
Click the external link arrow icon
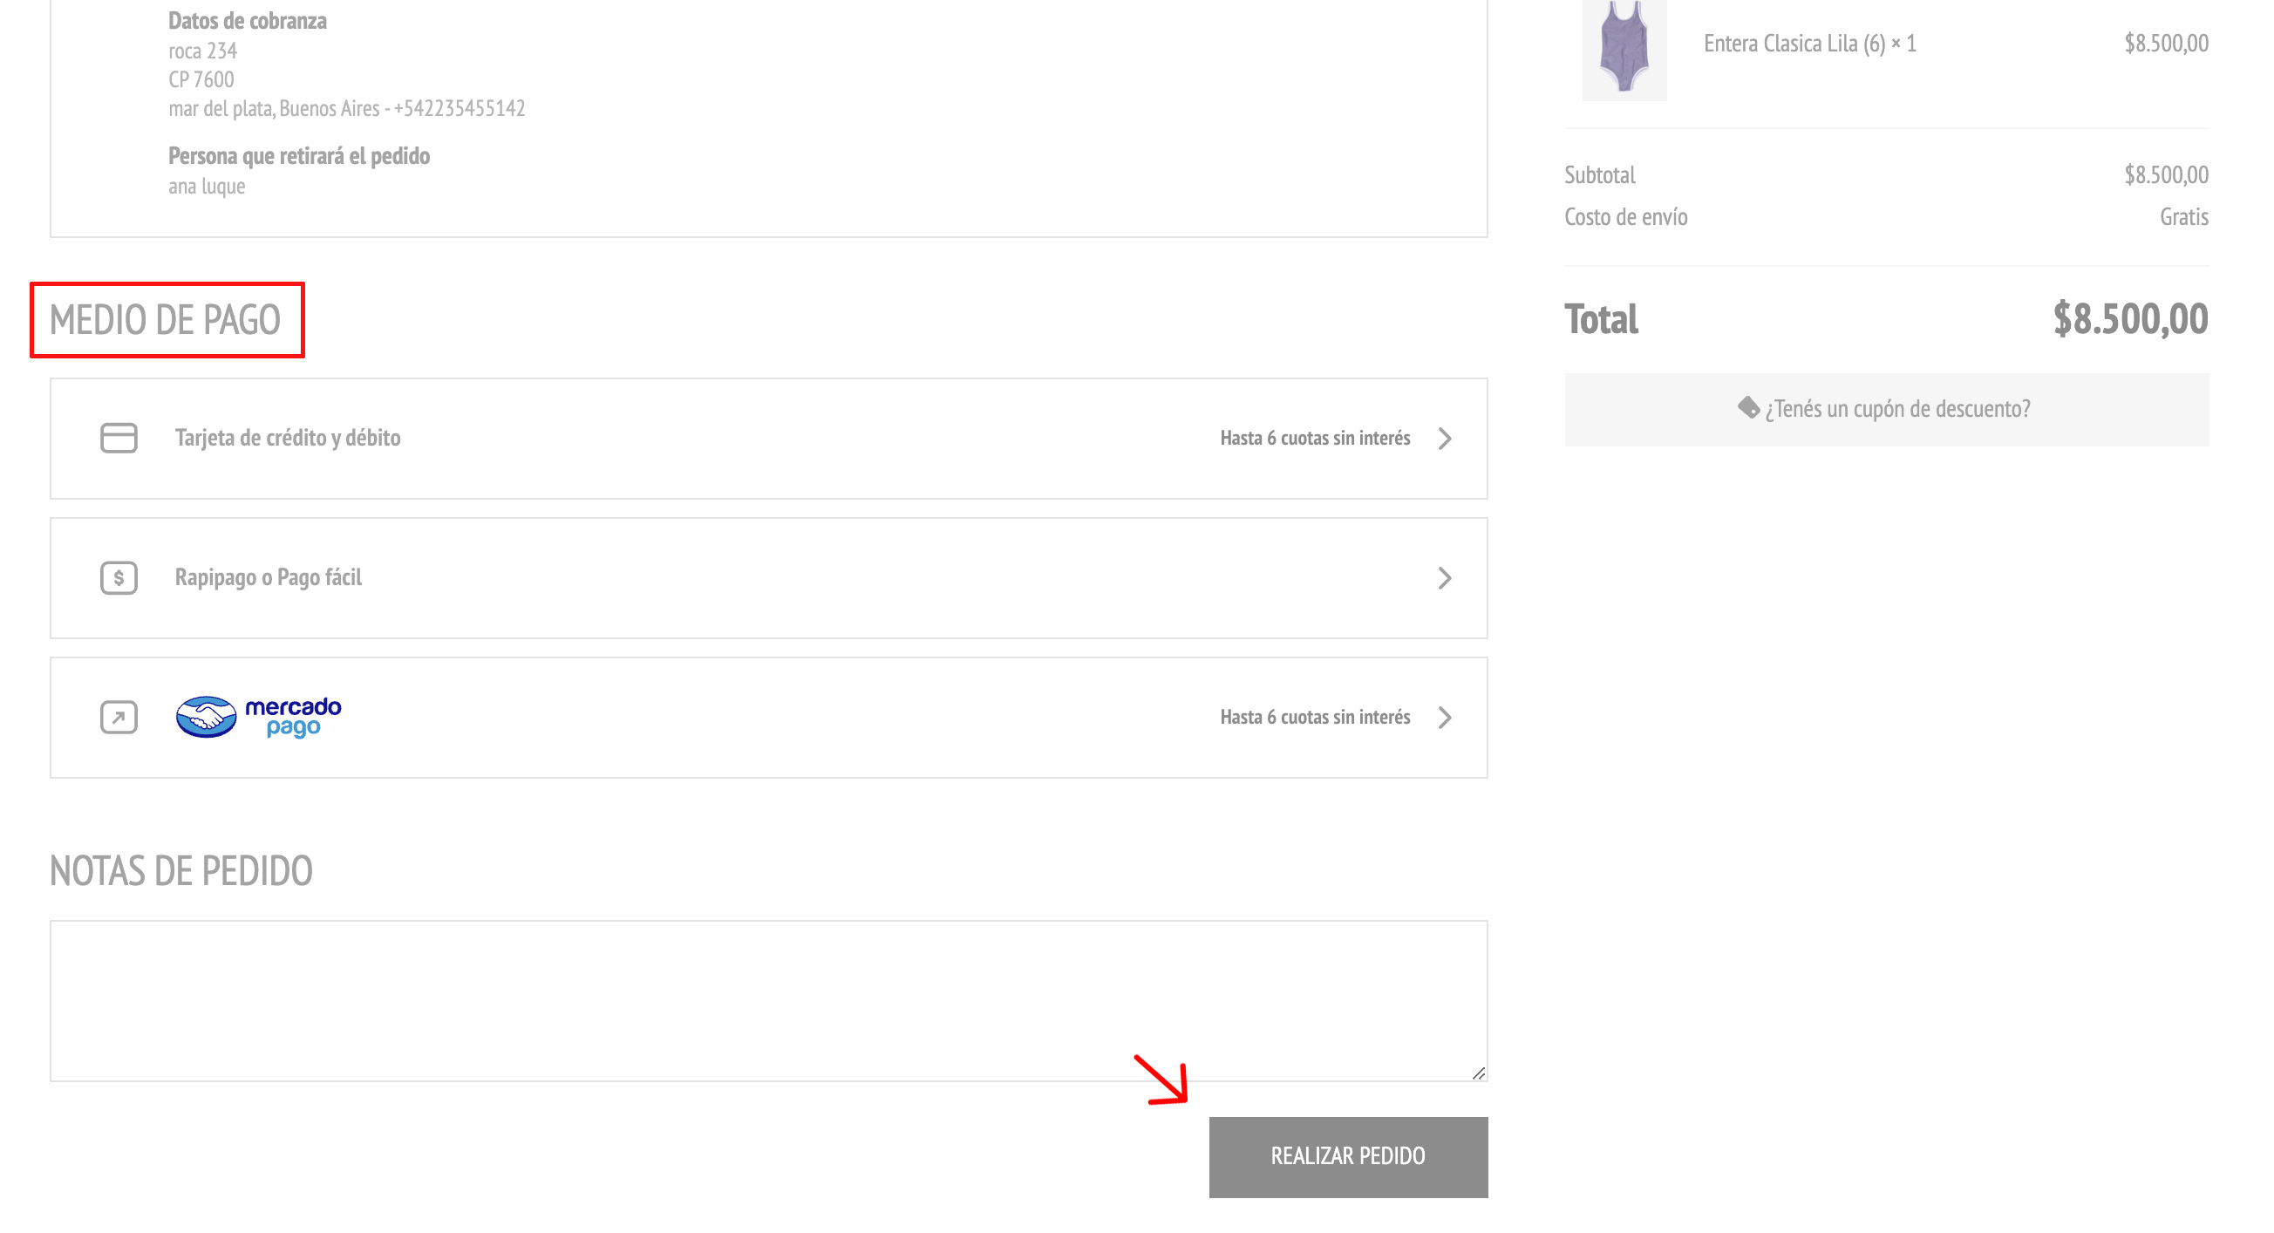[x=119, y=717]
